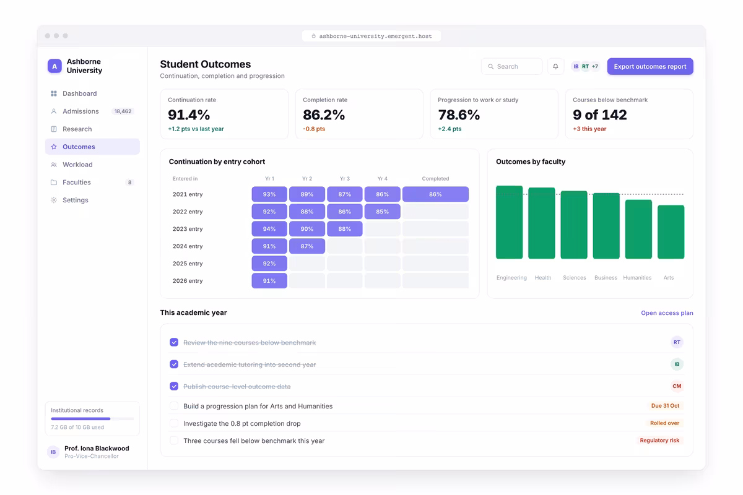Open Settings in sidebar
The width and height of the screenshot is (743, 495).
tap(92, 200)
